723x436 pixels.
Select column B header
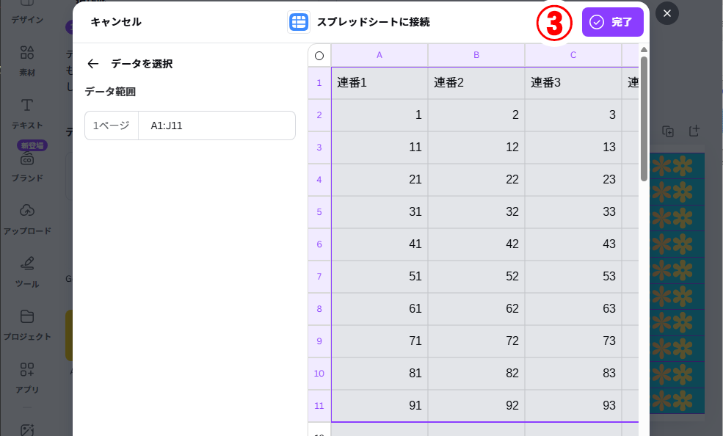476,56
